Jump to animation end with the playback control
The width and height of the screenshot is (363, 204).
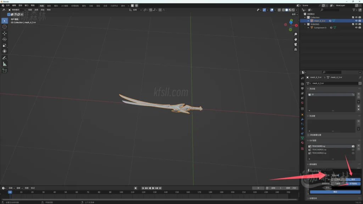tap(160, 188)
